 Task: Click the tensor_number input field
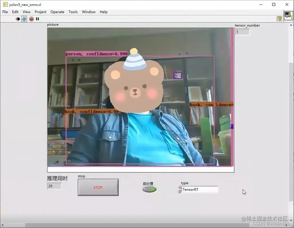(242, 32)
